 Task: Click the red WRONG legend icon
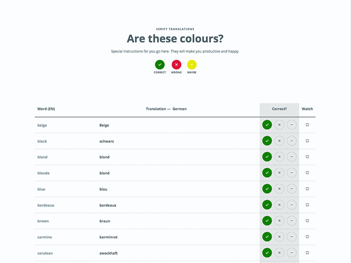pos(176,65)
